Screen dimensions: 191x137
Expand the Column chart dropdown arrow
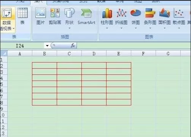click(x=107, y=28)
